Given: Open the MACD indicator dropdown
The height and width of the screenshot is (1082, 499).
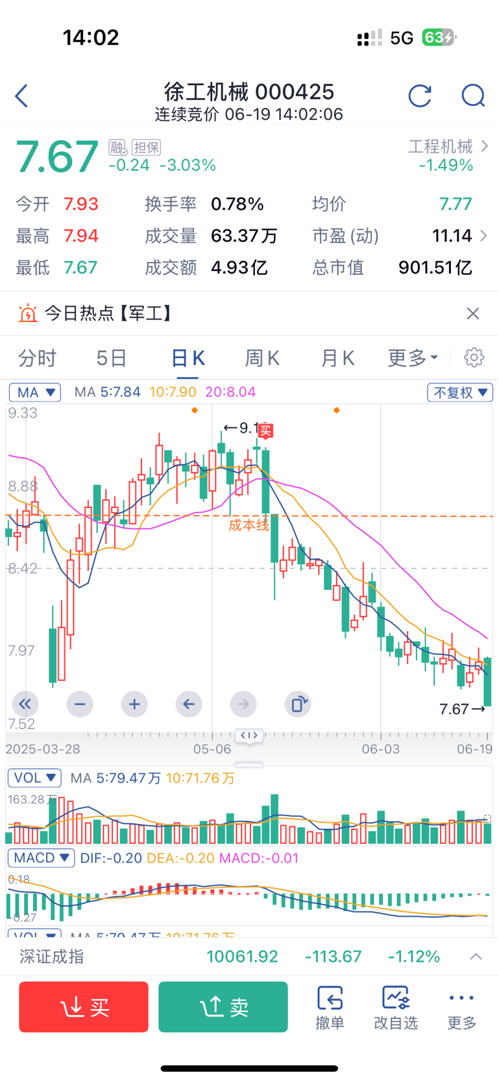Looking at the screenshot, I should point(41,858).
